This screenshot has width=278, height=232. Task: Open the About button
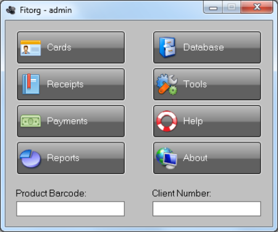(207, 158)
